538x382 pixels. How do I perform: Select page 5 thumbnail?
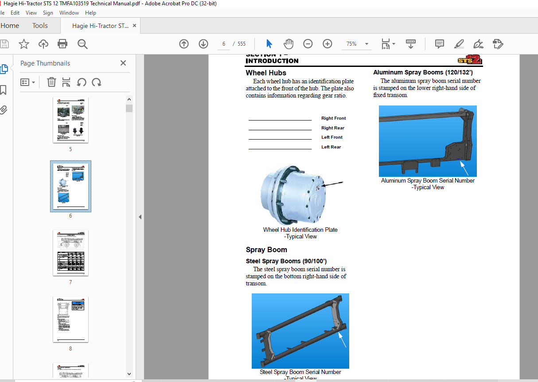[x=70, y=120]
